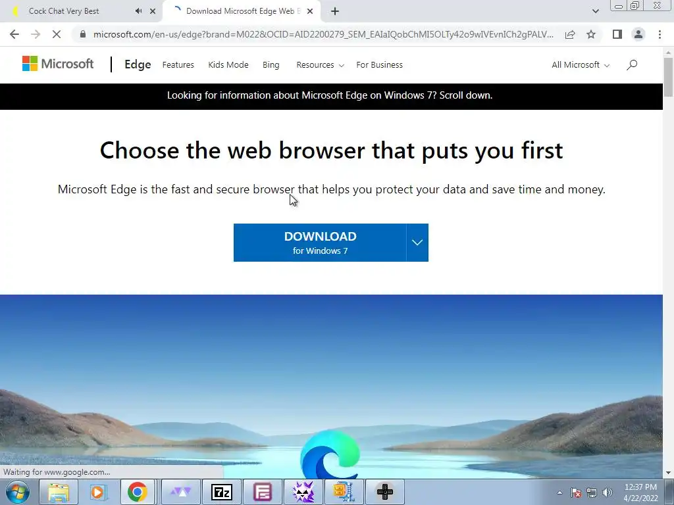The image size is (674, 505).
Task: Click the browser back arrow
Action: click(14, 34)
